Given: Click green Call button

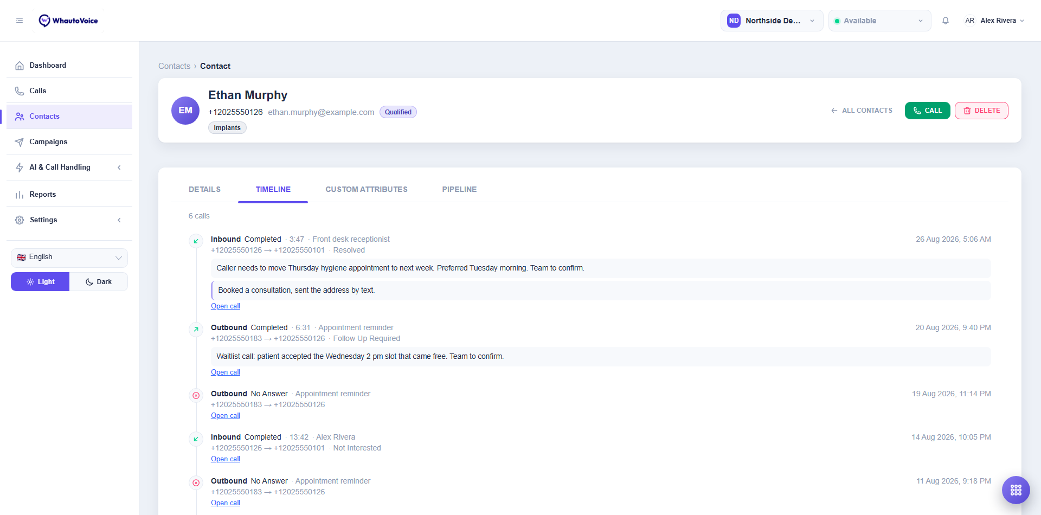Looking at the screenshot, I should point(927,111).
